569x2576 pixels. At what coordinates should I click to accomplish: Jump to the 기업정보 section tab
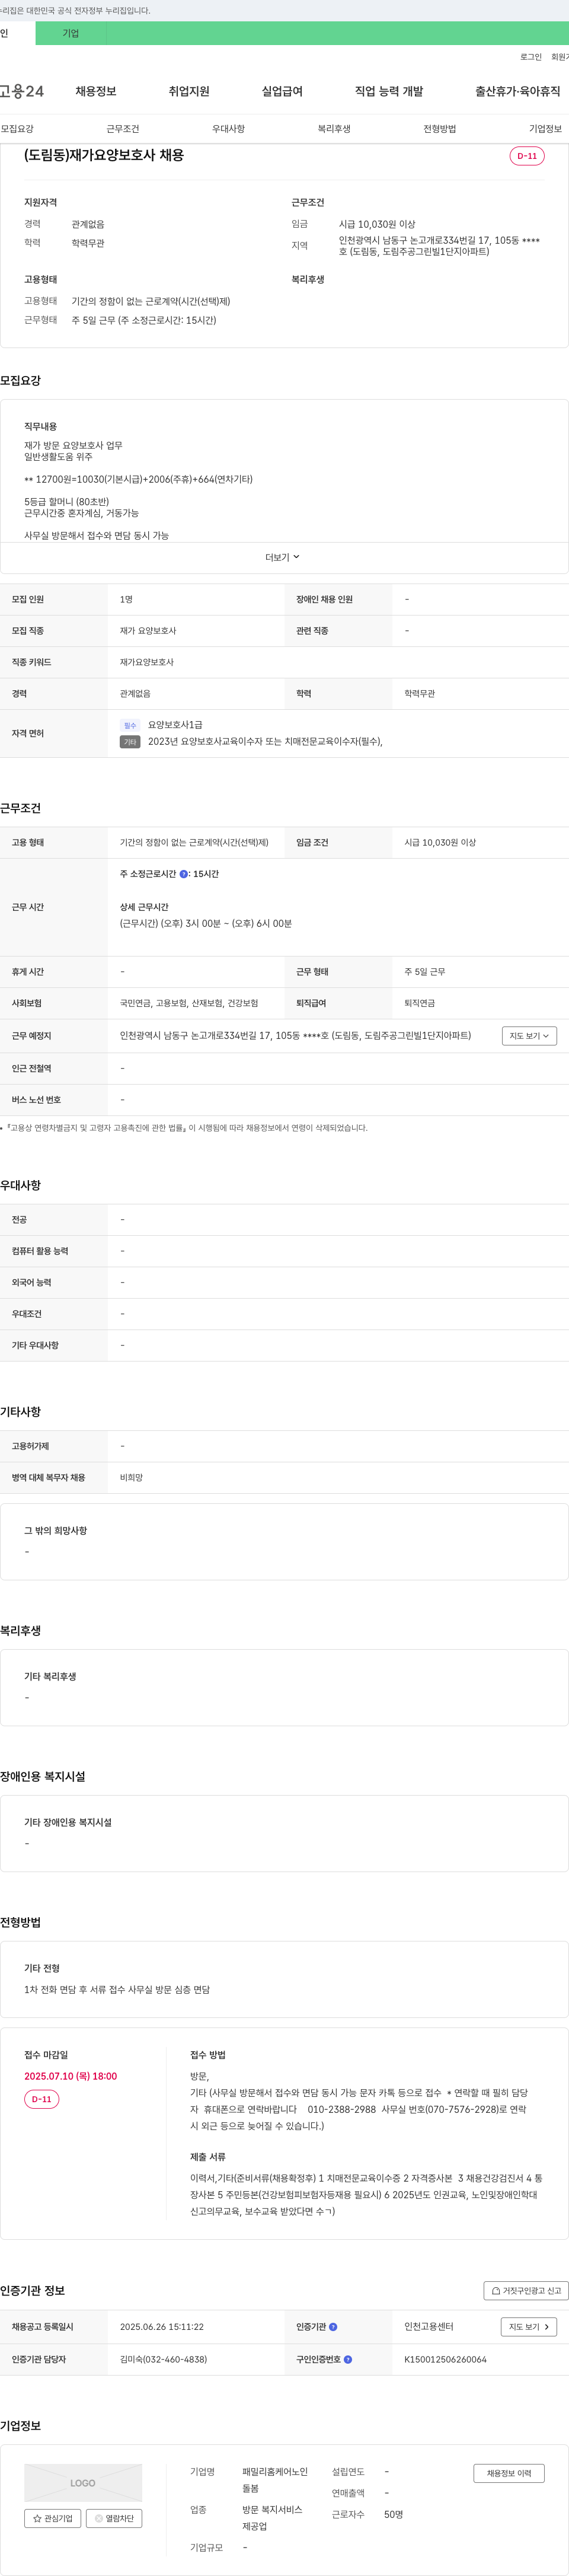pyautogui.click(x=545, y=129)
